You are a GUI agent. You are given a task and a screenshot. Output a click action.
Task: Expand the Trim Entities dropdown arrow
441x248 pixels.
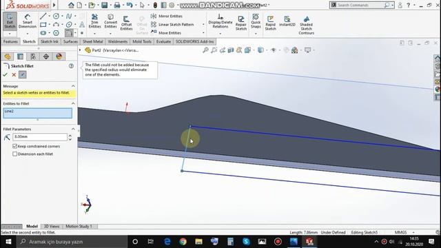(95, 34)
